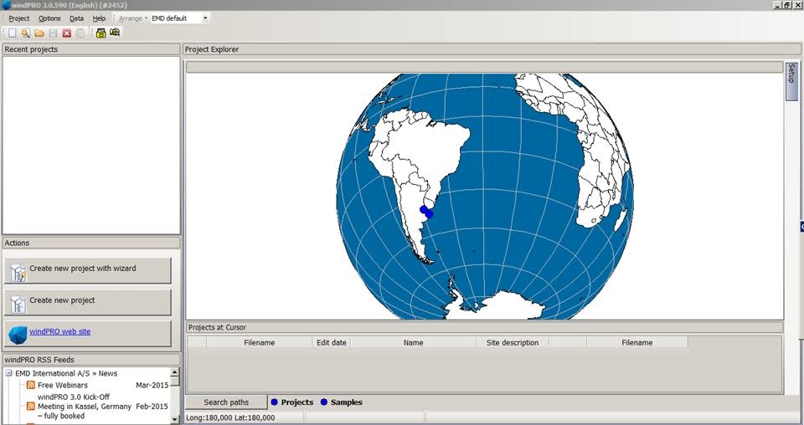Click the blue cube windPRO logo icon
Image resolution: width=804 pixels, height=425 pixels.
18,335
